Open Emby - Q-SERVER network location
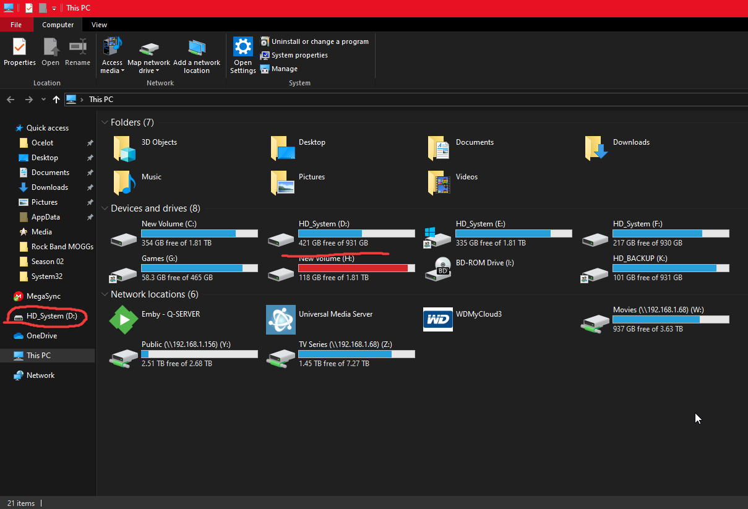The image size is (748, 509). [x=156, y=320]
